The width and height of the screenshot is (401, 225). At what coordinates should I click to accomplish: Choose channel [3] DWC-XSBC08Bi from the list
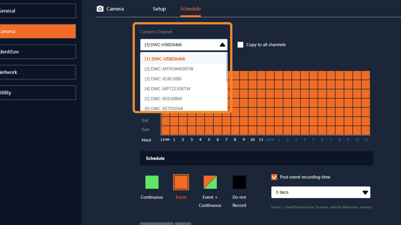183,79
